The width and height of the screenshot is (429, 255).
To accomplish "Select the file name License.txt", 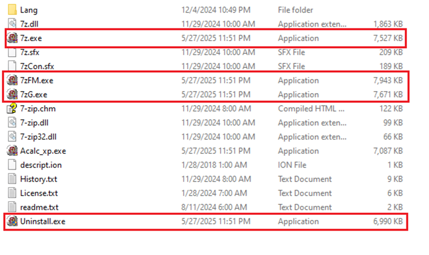I will tap(39, 193).
